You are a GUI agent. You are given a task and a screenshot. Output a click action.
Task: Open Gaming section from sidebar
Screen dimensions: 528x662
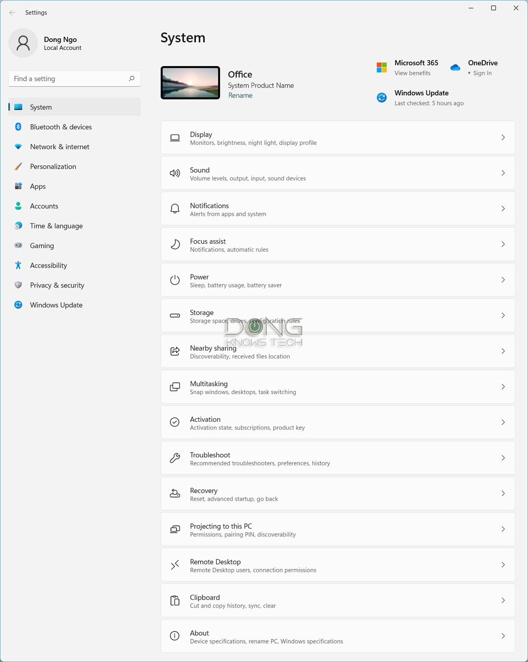pyautogui.click(x=42, y=246)
